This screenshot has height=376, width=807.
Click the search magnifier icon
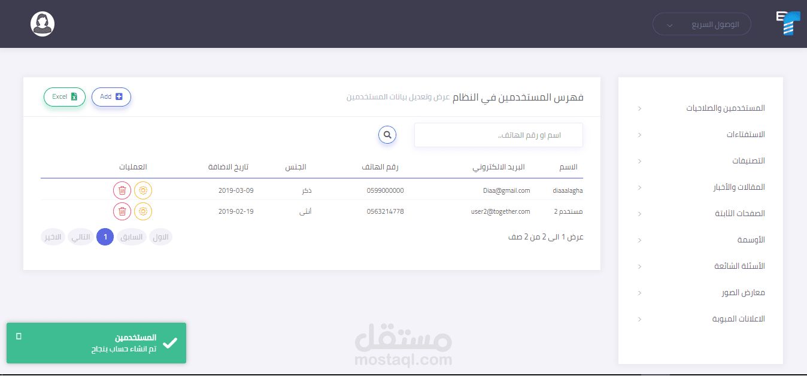click(x=387, y=135)
